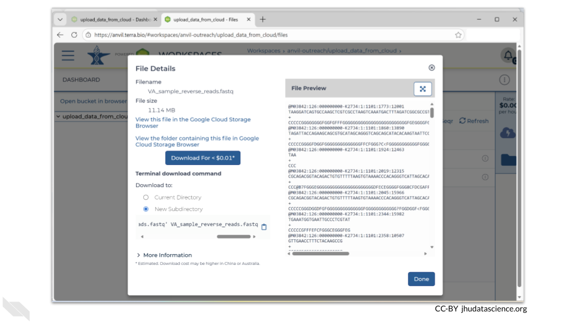The image size is (575, 323).
Task: Close the Dashboard browser tab
Action: click(x=155, y=19)
